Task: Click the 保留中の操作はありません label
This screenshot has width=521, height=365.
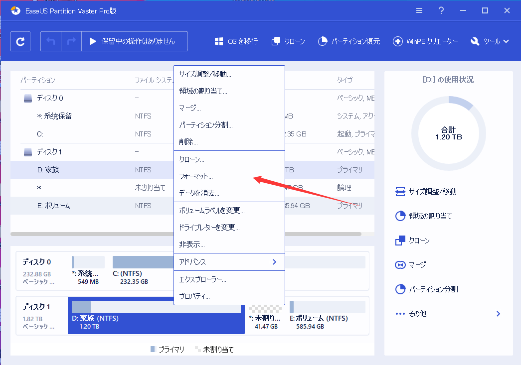Action: pos(138,41)
